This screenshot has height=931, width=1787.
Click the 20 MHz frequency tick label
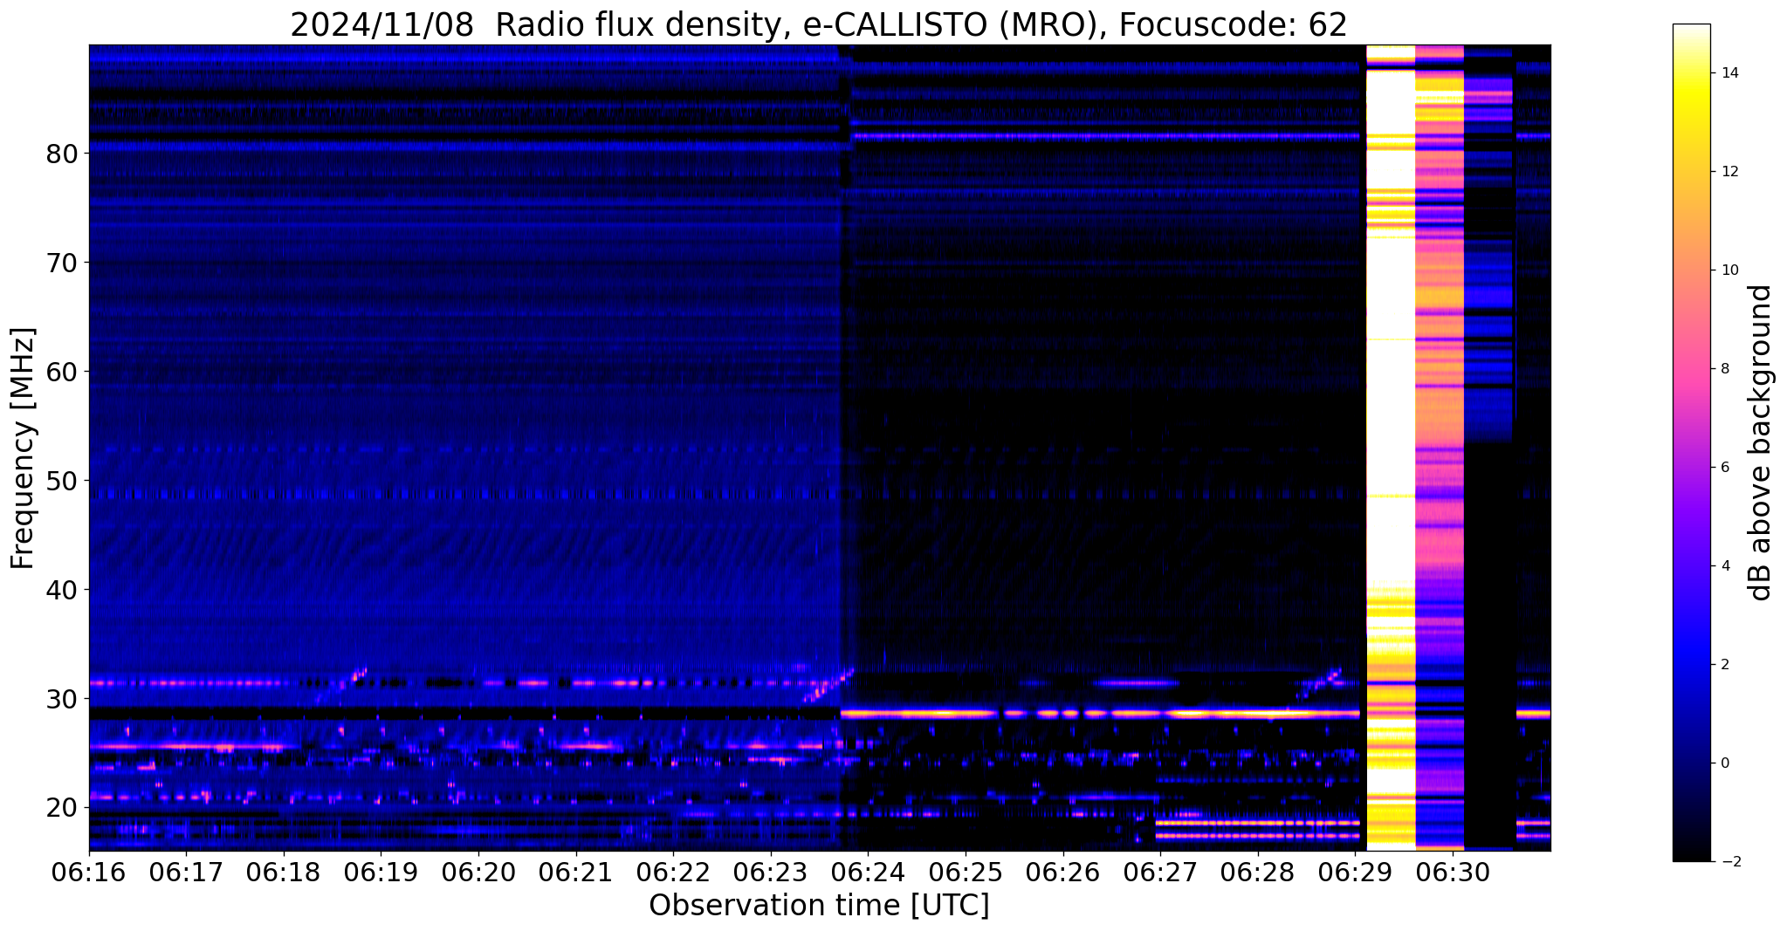(61, 808)
